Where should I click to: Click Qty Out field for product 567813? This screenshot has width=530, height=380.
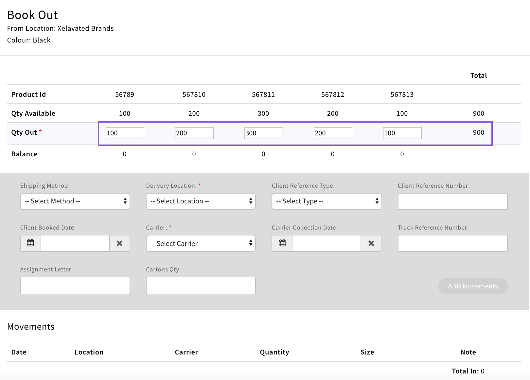[402, 133]
